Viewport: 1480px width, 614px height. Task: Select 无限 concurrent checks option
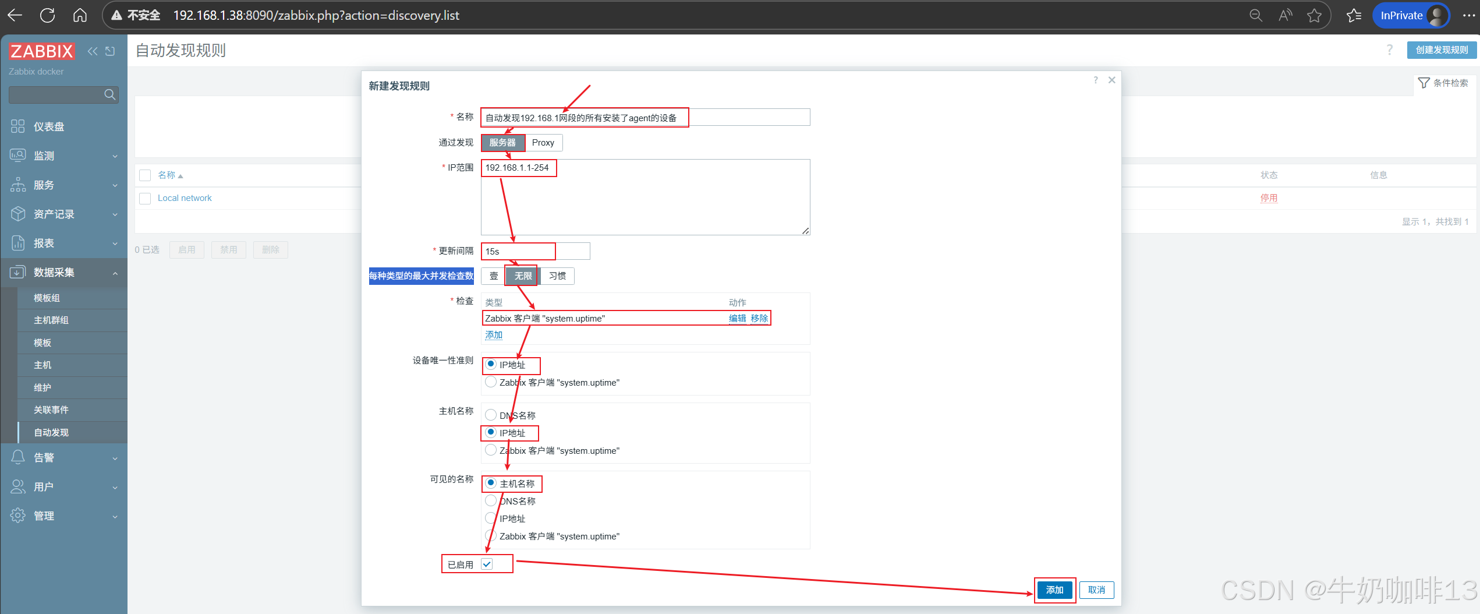(523, 276)
